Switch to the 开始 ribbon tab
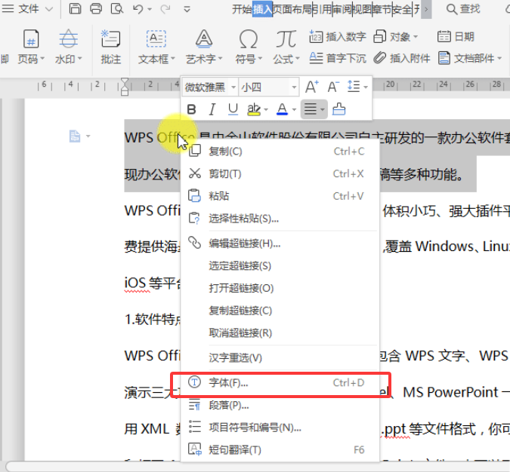This screenshot has height=472, width=510. tap(242, 9)
